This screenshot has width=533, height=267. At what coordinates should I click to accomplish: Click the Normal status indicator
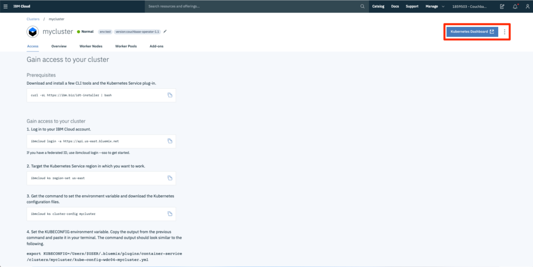tap(85, 32)
